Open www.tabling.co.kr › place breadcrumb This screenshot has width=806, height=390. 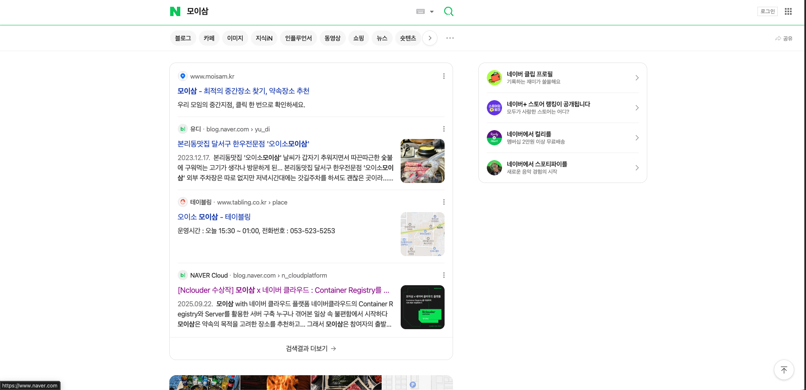point(252,202)
